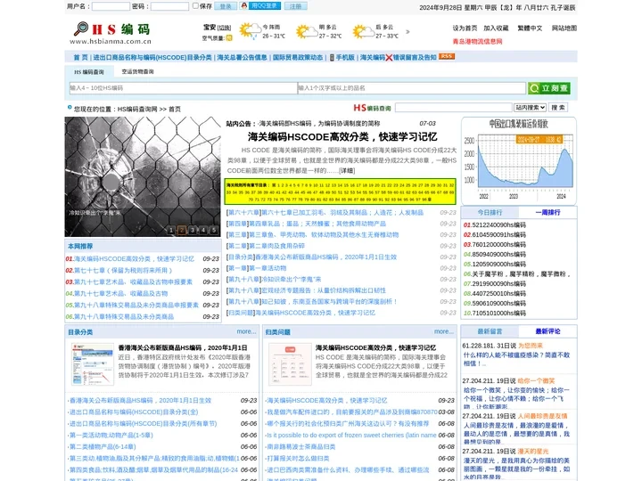The image size is (642, 481).
Task: Select the 今日排行 tab
Action: pos(490,212)
